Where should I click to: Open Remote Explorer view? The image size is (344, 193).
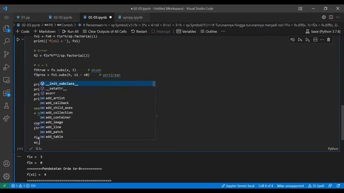pyautogui.click(x=6, y=80)
